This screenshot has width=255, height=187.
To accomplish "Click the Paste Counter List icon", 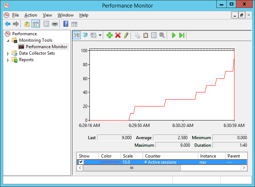I will 146,35.
